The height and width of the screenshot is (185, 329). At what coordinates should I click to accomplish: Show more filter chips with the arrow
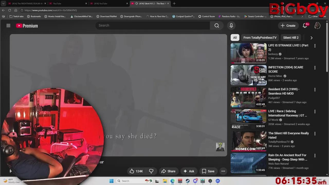[312, 38]
